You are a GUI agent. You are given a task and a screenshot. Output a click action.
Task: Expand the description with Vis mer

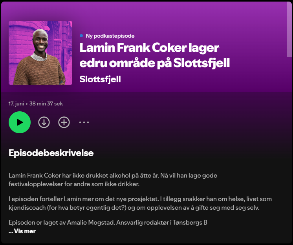tap(22, 231)
